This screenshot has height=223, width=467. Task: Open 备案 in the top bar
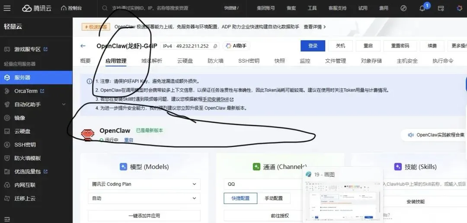(291, 8)
